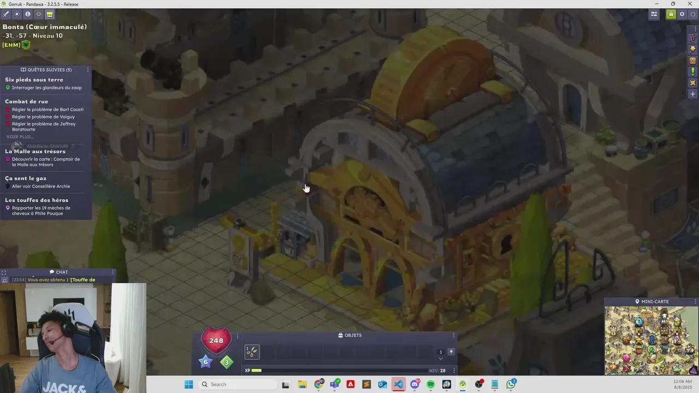Select objective Découvrir la carte Comptoir
This screenshot has height=393, width=699.
pyautogui.click(x=46, y=162)
